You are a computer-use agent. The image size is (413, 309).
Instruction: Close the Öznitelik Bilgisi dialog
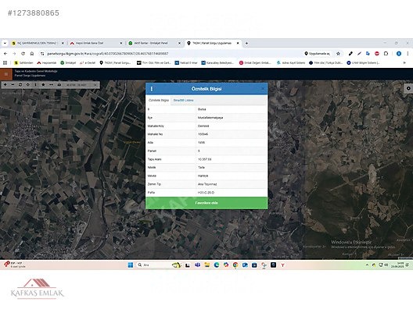click(263, 89)
